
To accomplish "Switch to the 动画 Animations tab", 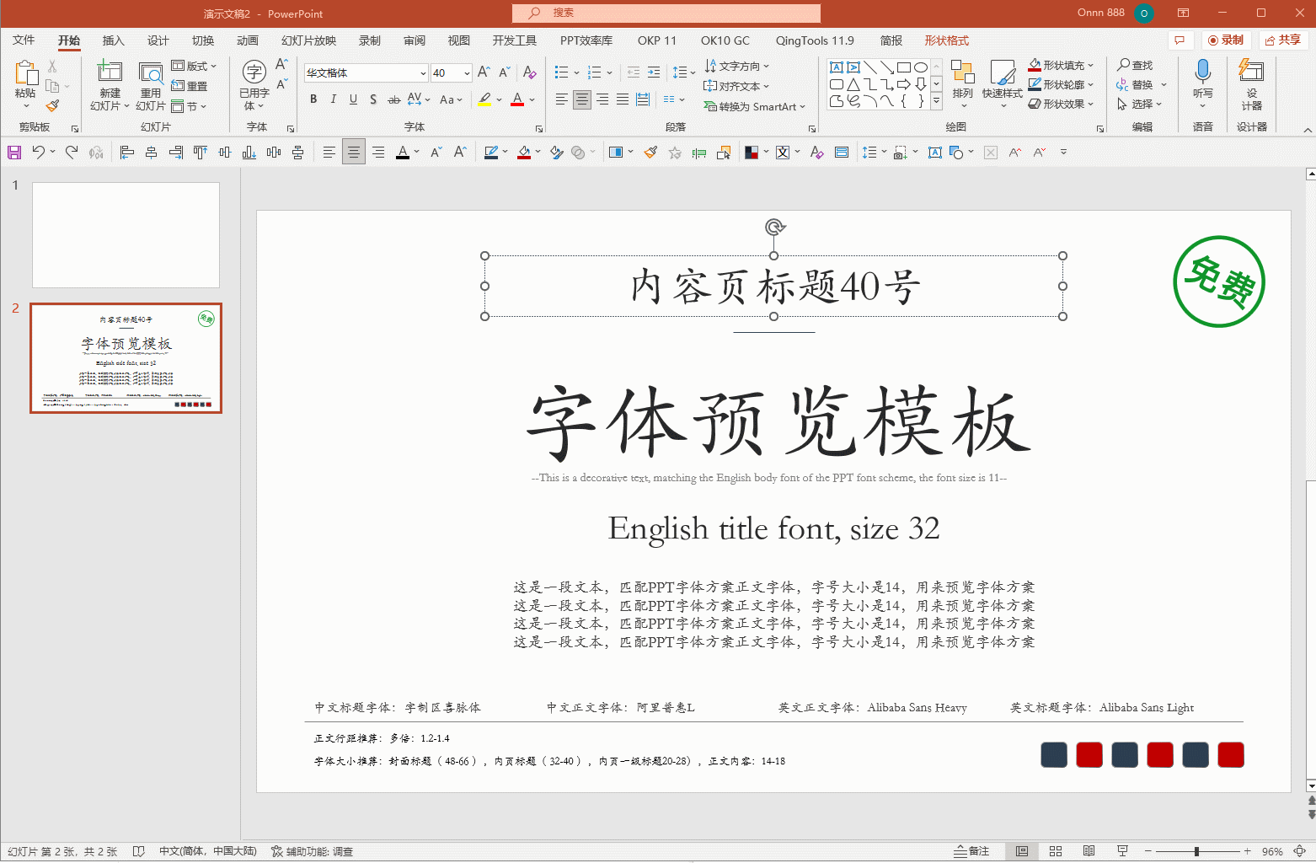I will 247,40.
